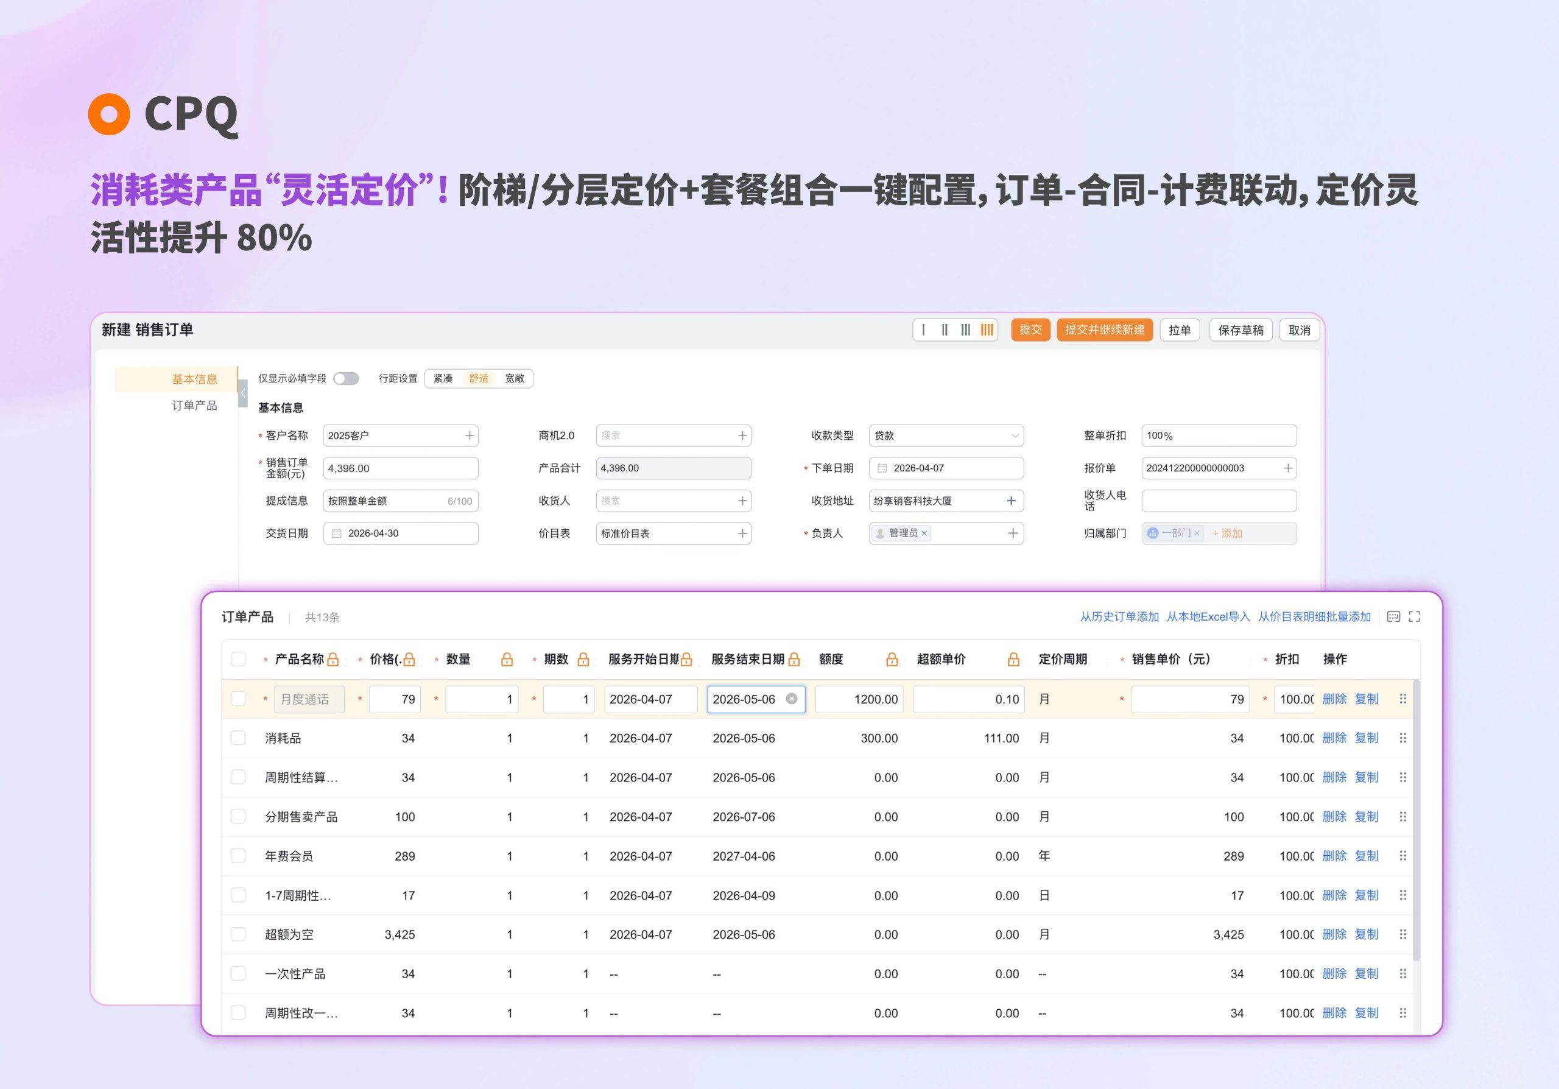The image size is (1559, 1089).
Task: Switch to the 订单产品 sidebar tab
Action: tap(194, 405)
